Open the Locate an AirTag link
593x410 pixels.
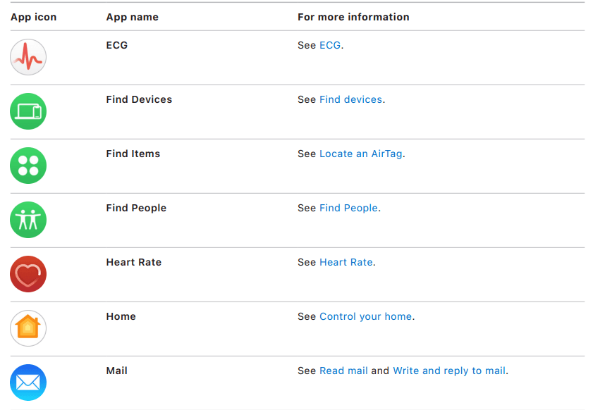pos(360,154)
